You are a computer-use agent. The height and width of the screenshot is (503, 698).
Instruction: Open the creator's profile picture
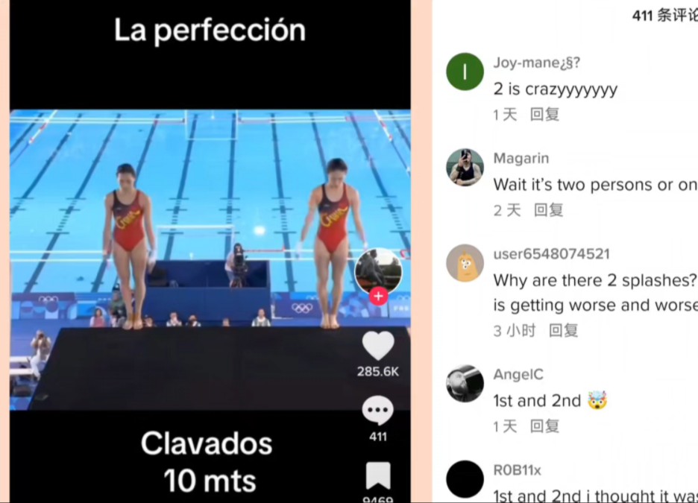[x=378, y=271]
